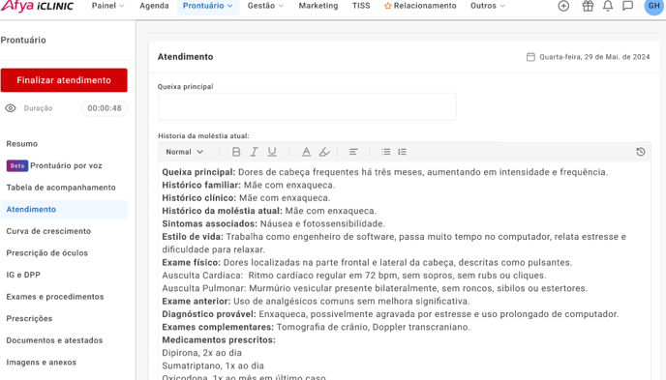
Task: Open the gift rewards icon
Action: [588, 6]
